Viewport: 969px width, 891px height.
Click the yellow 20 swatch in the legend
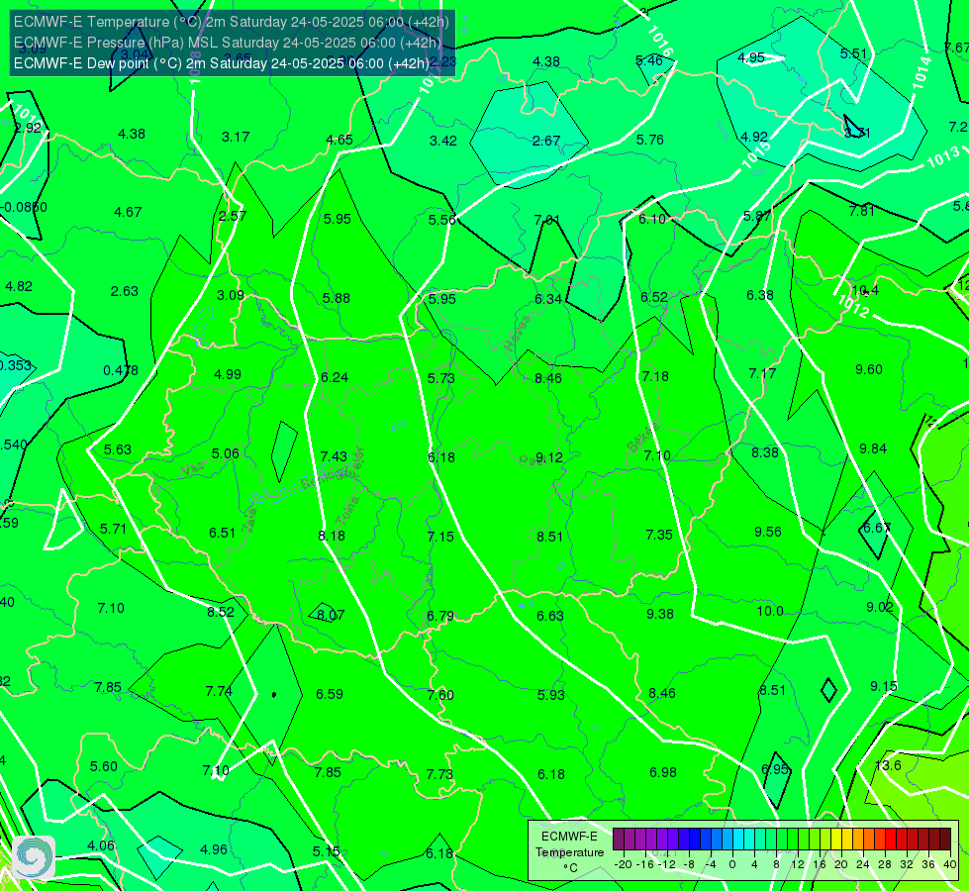(x=836, y=840)
